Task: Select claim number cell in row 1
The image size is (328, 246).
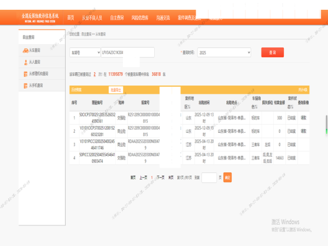Action: (97, 118)
